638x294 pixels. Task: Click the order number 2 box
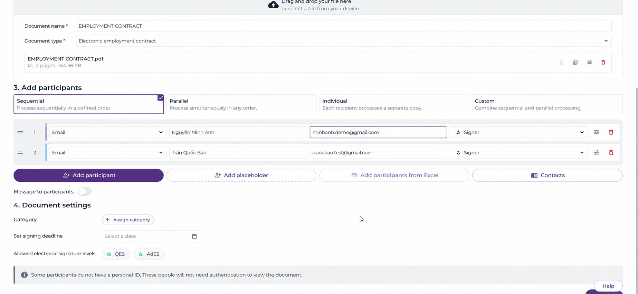click(x=35, y=153)
